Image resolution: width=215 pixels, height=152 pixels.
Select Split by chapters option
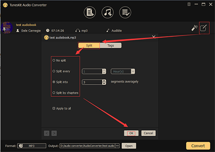(x=65, y=93)
